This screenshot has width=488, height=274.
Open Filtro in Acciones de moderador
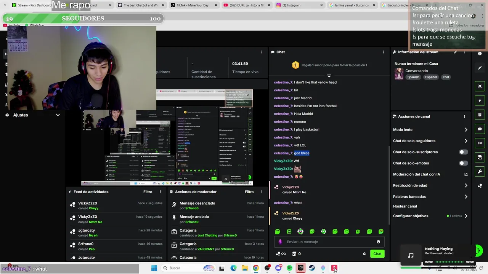[249, 192]
